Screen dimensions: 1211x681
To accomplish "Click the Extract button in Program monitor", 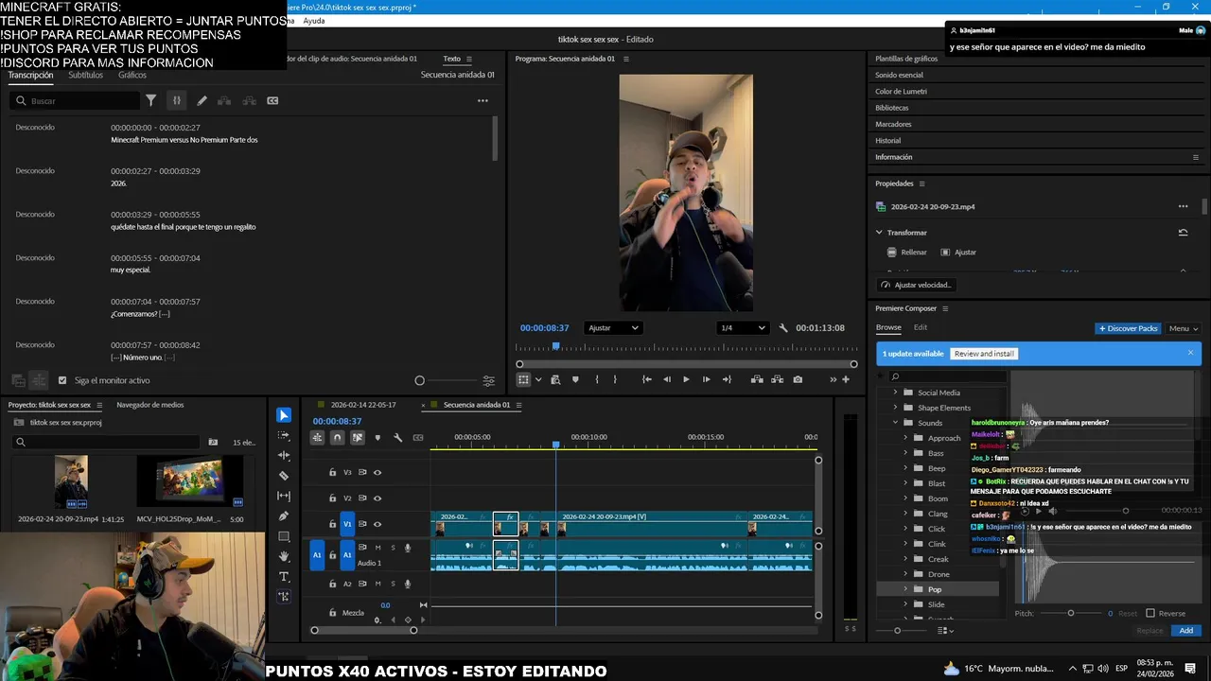I will [x=778, y=379].
